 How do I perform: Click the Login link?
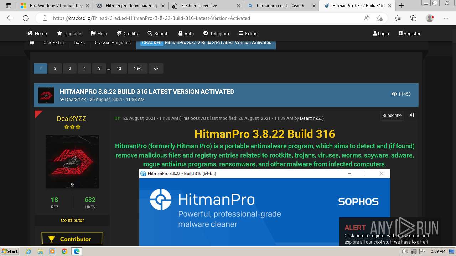pyautogui.click(x=381, y=33)
